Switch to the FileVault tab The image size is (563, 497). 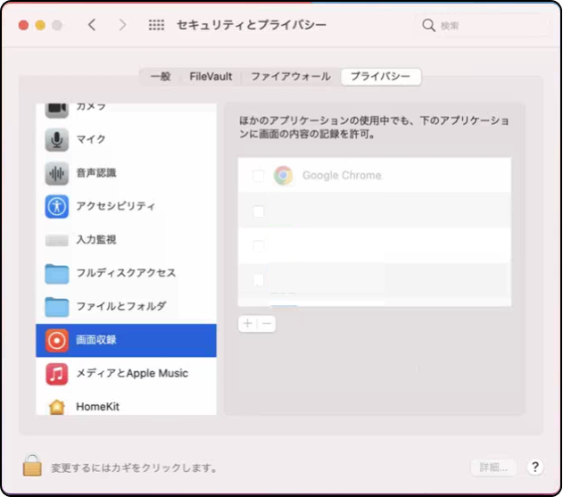[x=211, y=77]
